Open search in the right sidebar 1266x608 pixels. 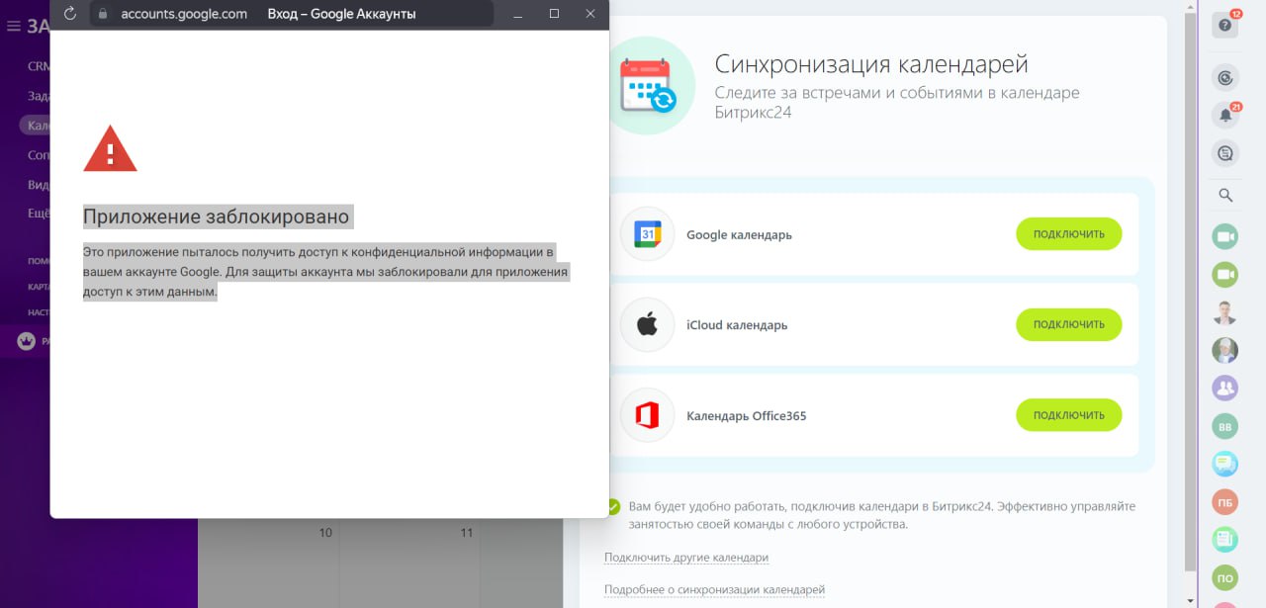(x=1225, y=196)
